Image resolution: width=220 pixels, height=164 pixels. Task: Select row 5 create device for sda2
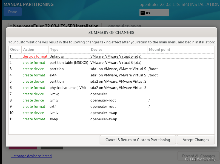click(x=112, y=81)
